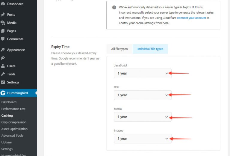Open the Images expiry dropdown

tap(143, 139)
